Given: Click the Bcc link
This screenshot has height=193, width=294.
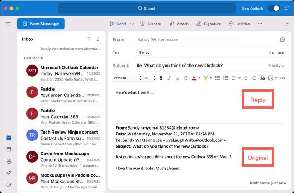Looking at the screenshot, I should pos(280,53).
